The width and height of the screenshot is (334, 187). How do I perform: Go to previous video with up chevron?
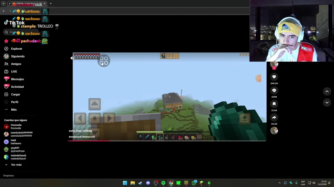coord(327,91)
